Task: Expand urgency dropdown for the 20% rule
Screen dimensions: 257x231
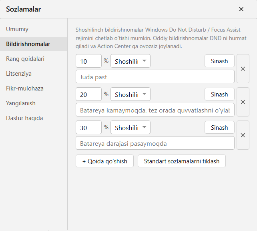Action: click(131, 94)
